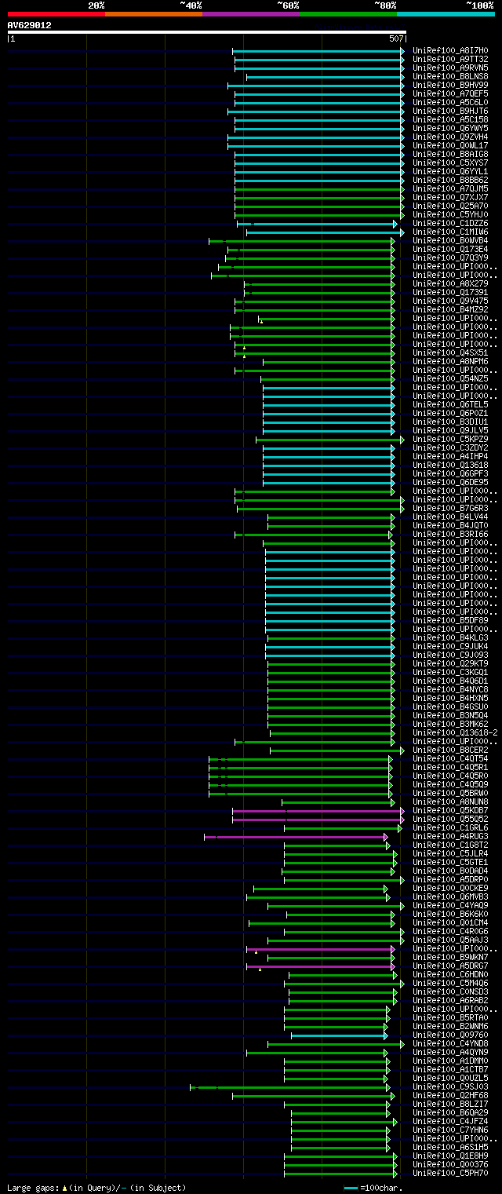Open hit label UniRef100_A9TT32
502x1194 pixels.
coord(450,60)
